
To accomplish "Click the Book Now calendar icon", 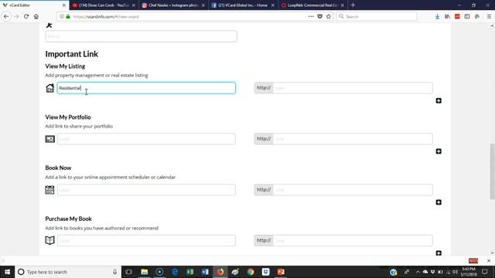I will click(x=49, y=190).
